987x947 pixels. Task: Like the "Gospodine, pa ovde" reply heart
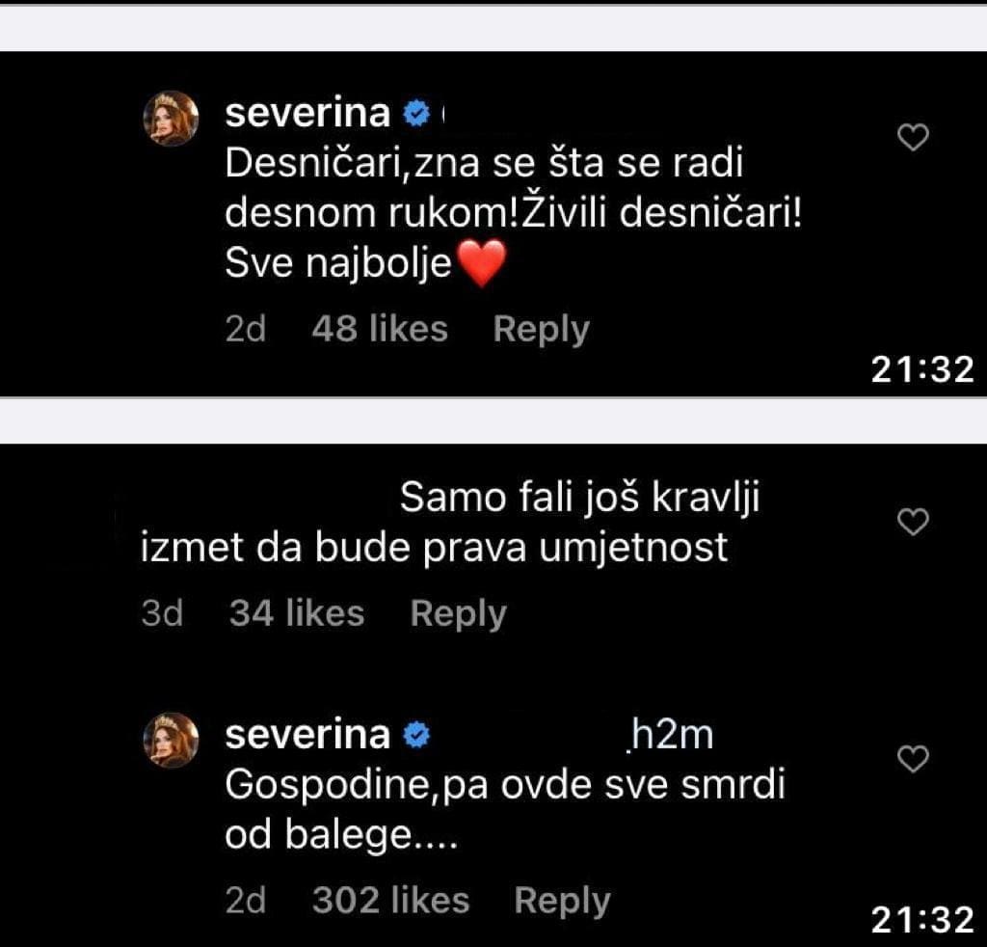[912, 760]
